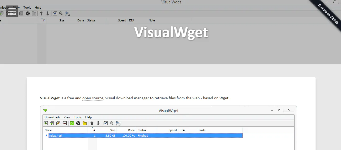Click the 100.00 % done cell
Viewport: 341px width, 150px height.
[x=129, y=136]
